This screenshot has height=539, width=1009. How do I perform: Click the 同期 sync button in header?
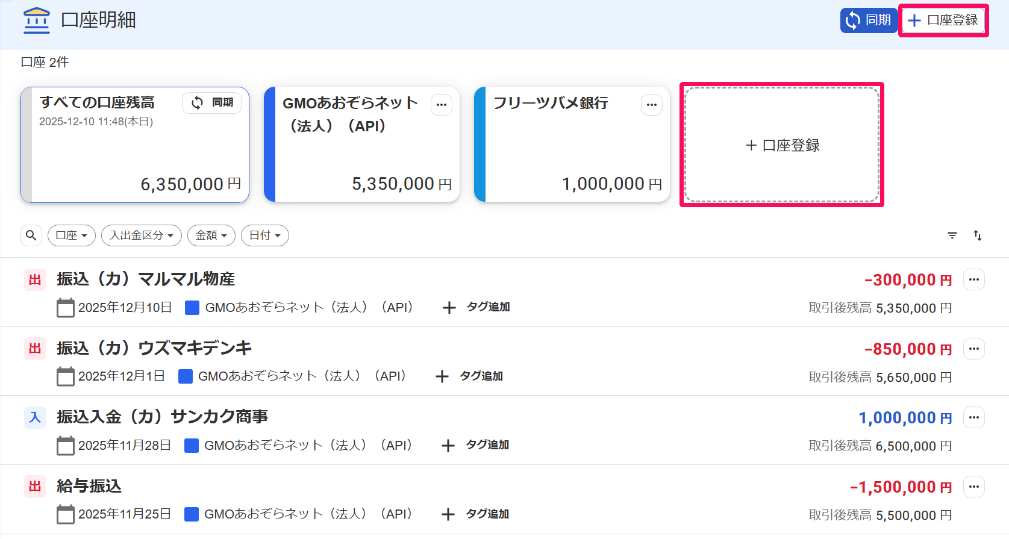(x=868, y=20)
